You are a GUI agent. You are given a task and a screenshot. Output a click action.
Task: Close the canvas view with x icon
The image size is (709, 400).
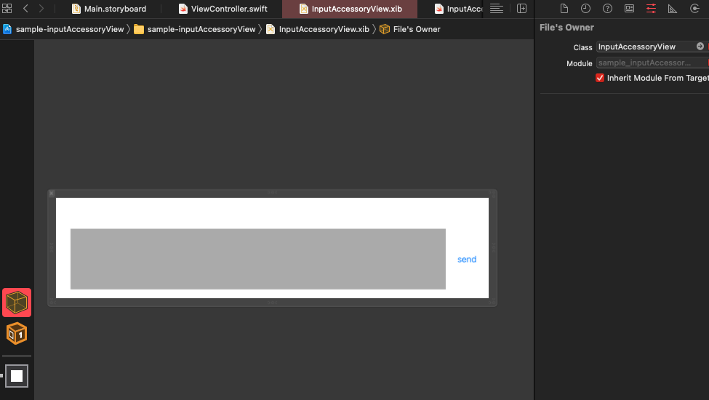tap(52, 193)
